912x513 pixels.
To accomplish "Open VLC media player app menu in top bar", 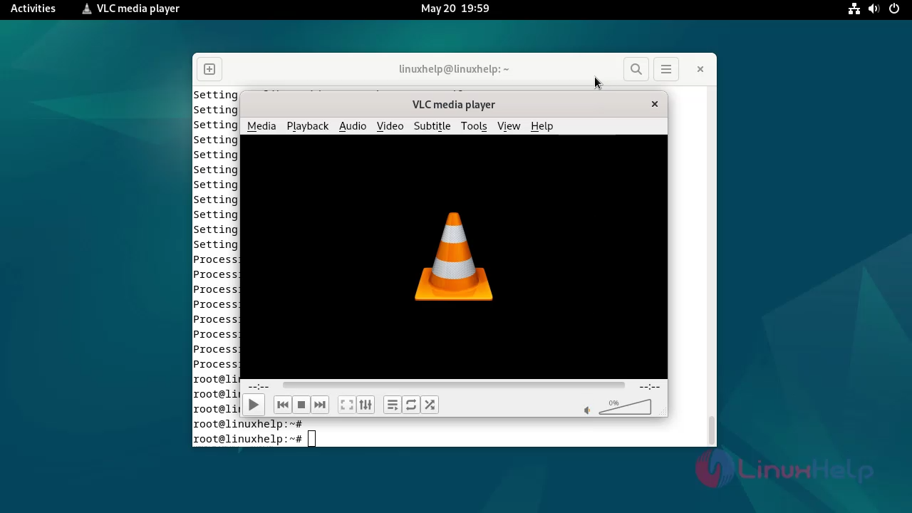I will [x=130, y=9].
